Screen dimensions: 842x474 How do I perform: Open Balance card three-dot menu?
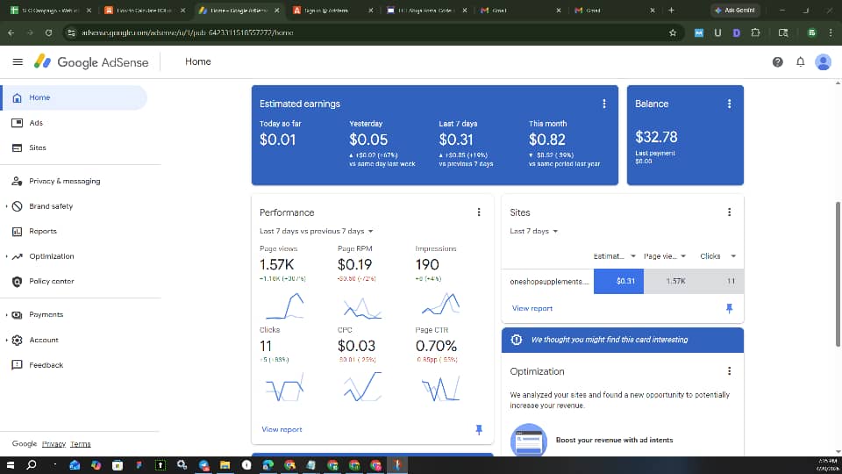pyautogui.click(x=730, y=104)
